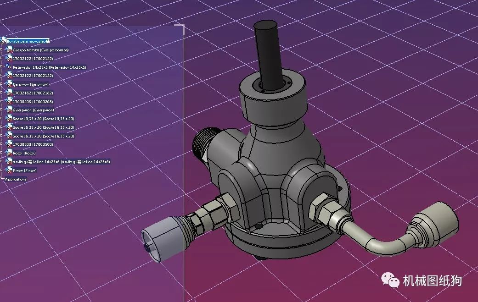The height and width of the screenshot is (302, 478).
Task: Click the part icon beside 17002162
Action: 9,93
